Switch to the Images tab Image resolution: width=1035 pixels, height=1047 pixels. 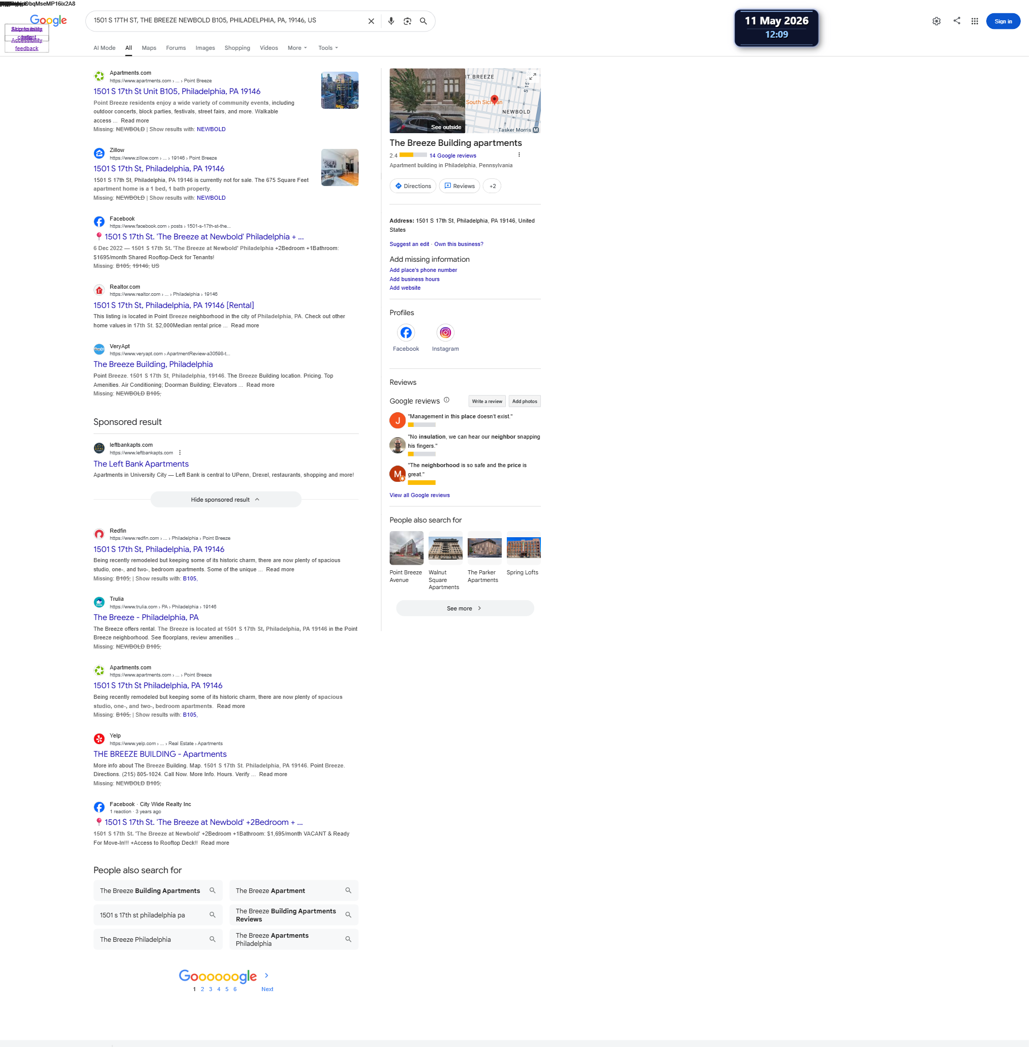tap(205, 48)
